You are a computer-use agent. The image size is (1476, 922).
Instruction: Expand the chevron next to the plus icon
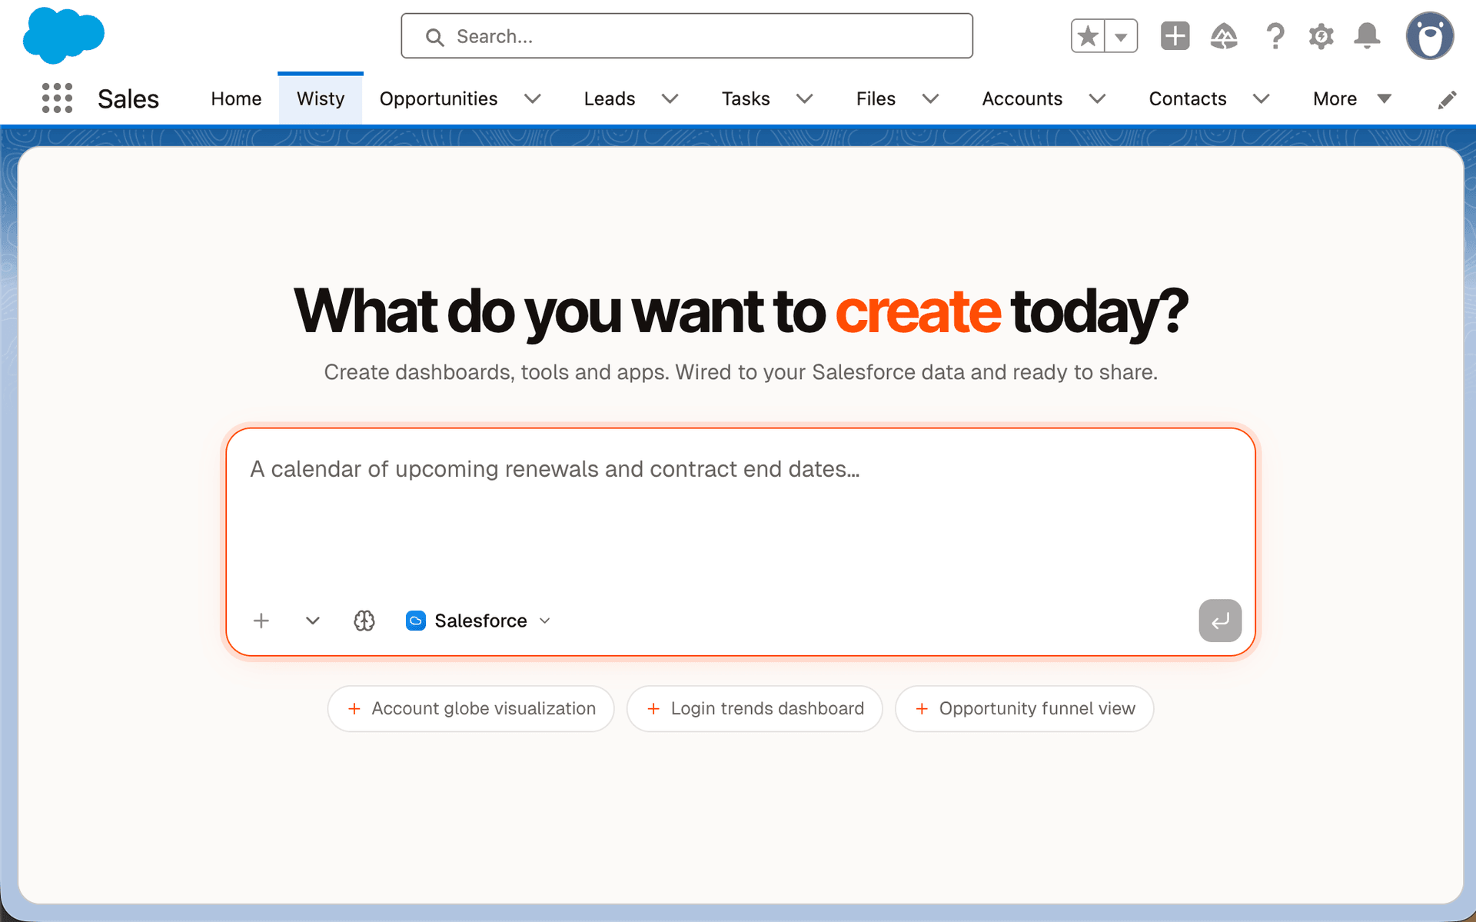(312, 621)
